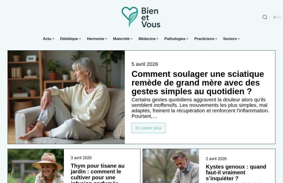Click the En savoir plus button
The width and height of the screenshot is (283, 183).
(148, 128)
